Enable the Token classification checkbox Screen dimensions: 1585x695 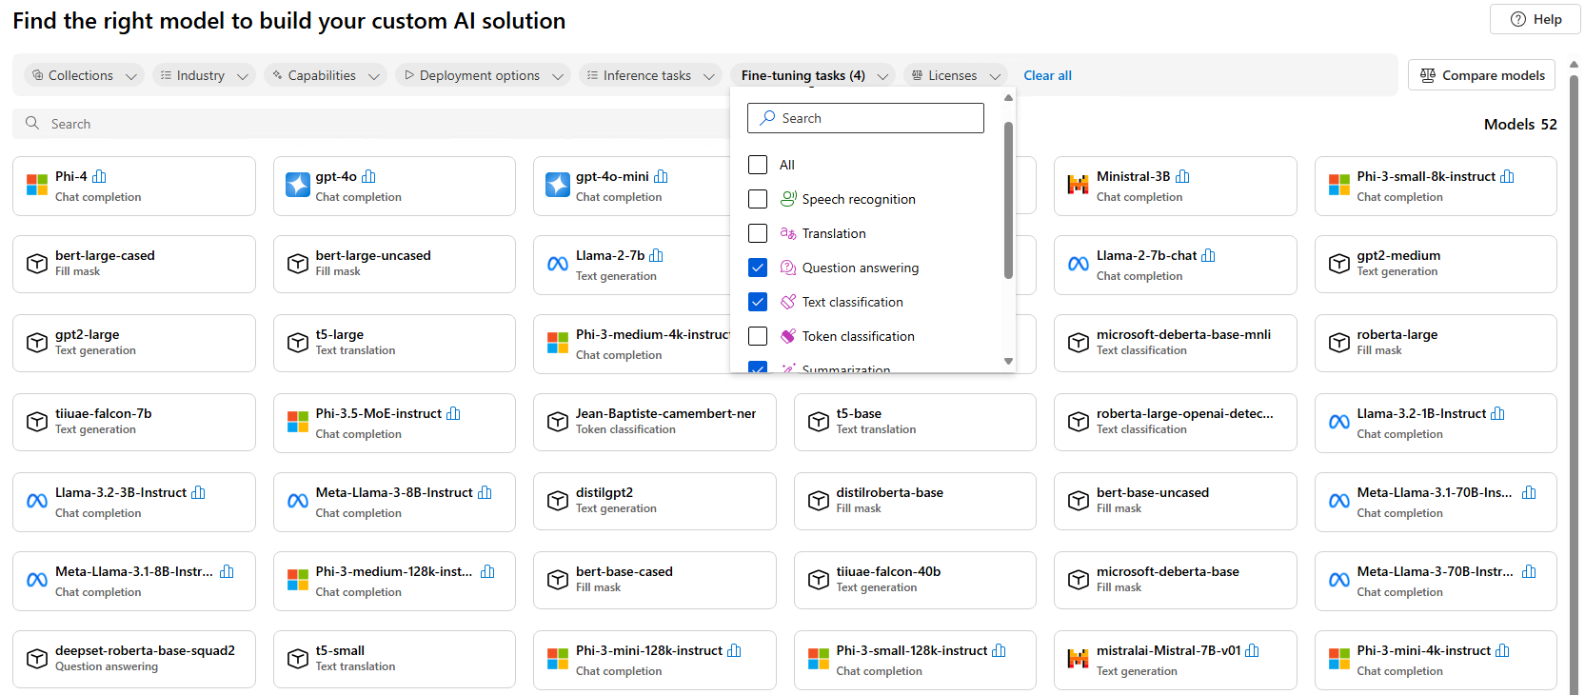[758, 336]
